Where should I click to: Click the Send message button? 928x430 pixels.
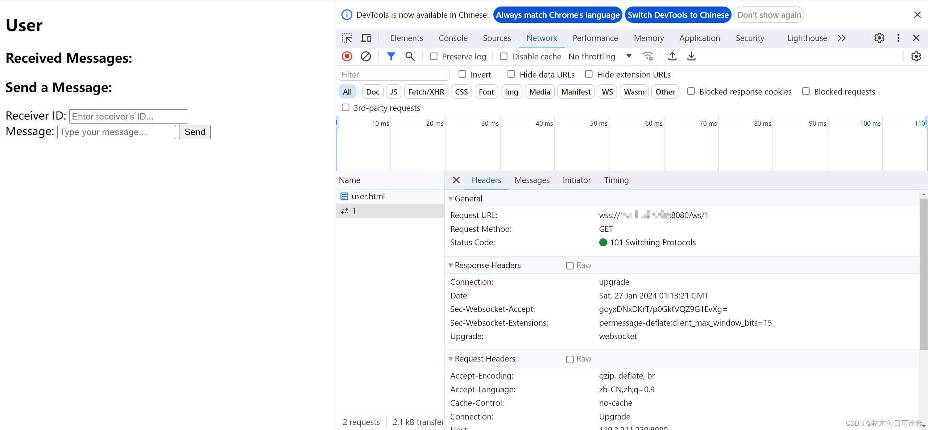point(195,132)
